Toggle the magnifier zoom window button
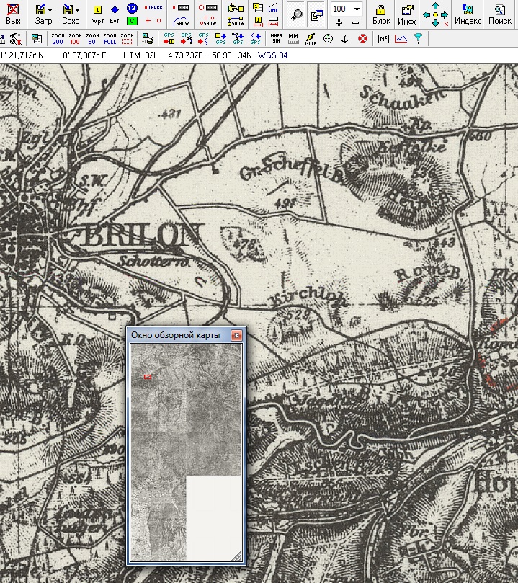 click(x=296, y=13)
